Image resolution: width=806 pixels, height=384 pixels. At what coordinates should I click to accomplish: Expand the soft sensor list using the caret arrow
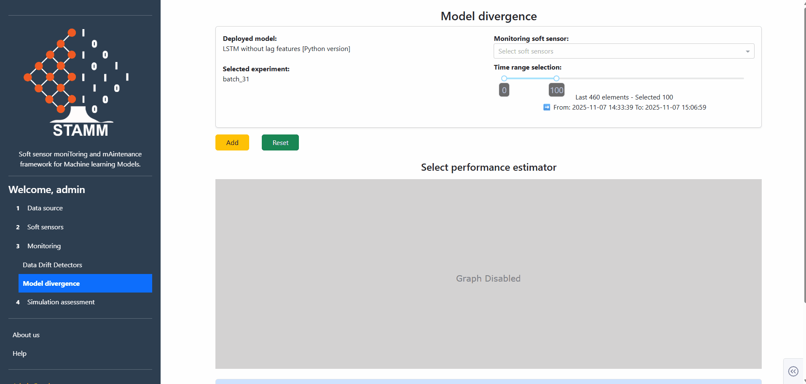pos(747,51)
